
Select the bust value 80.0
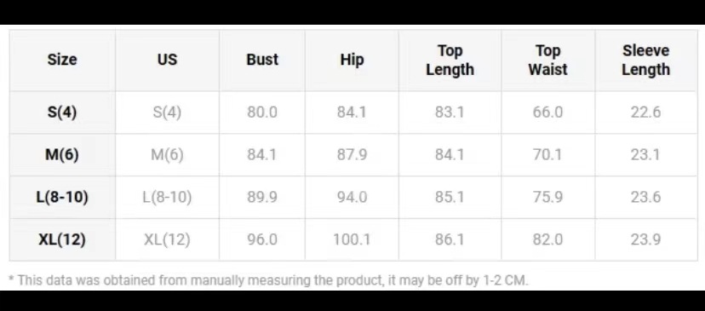tap(262, 112)
